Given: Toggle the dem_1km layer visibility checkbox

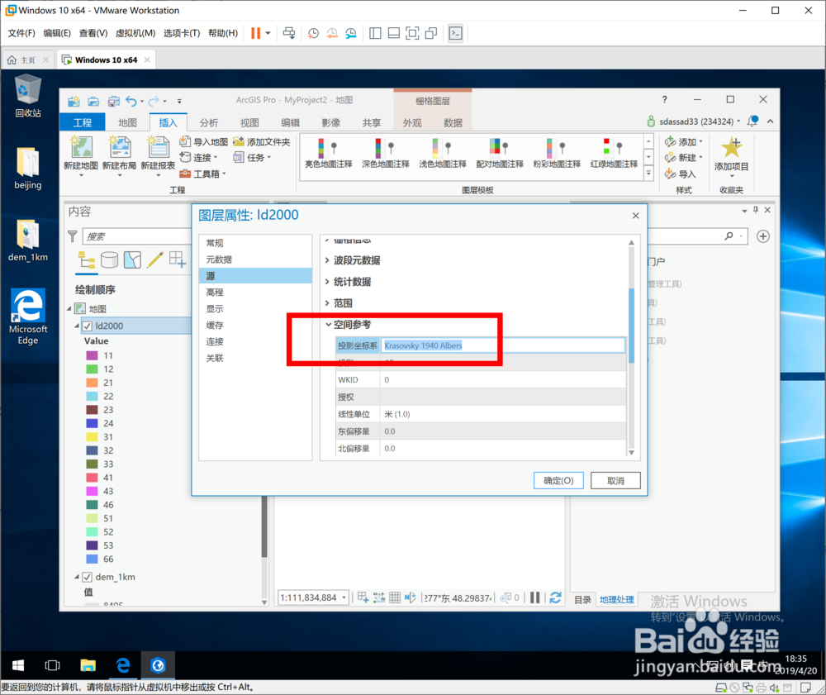Looking at the screenshot, I should [87, 577].
